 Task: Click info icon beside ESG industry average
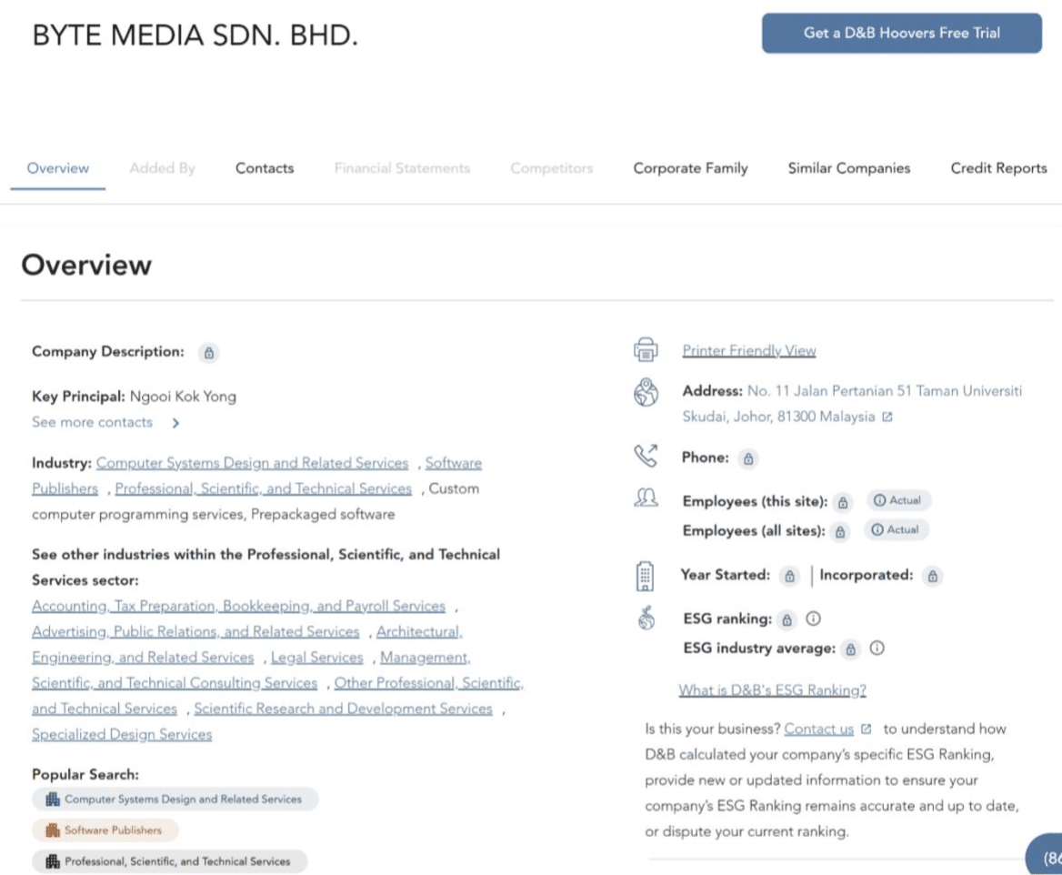click(x=877, y=648)
